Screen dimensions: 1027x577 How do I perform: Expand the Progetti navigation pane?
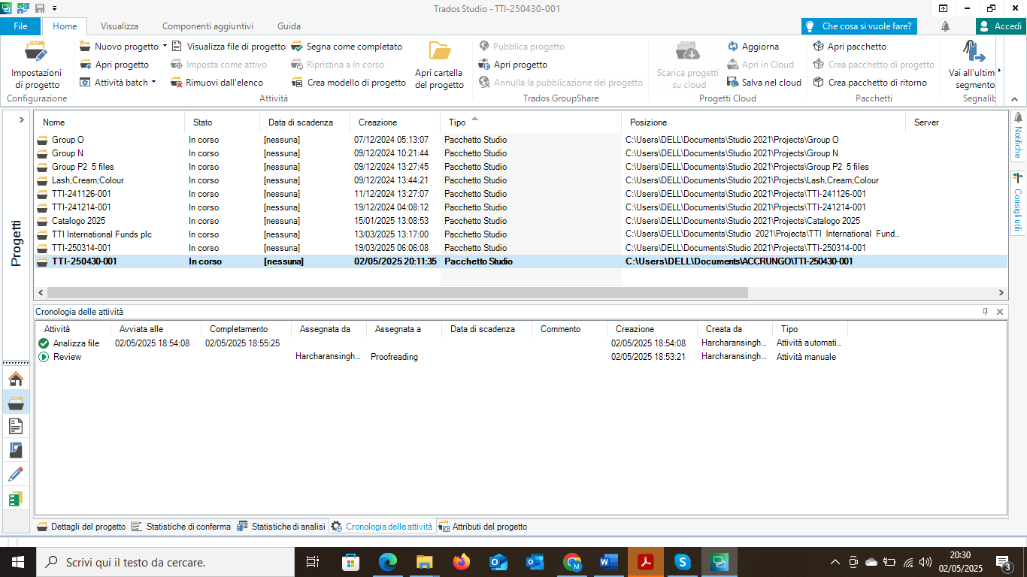(x=21, y=119)
